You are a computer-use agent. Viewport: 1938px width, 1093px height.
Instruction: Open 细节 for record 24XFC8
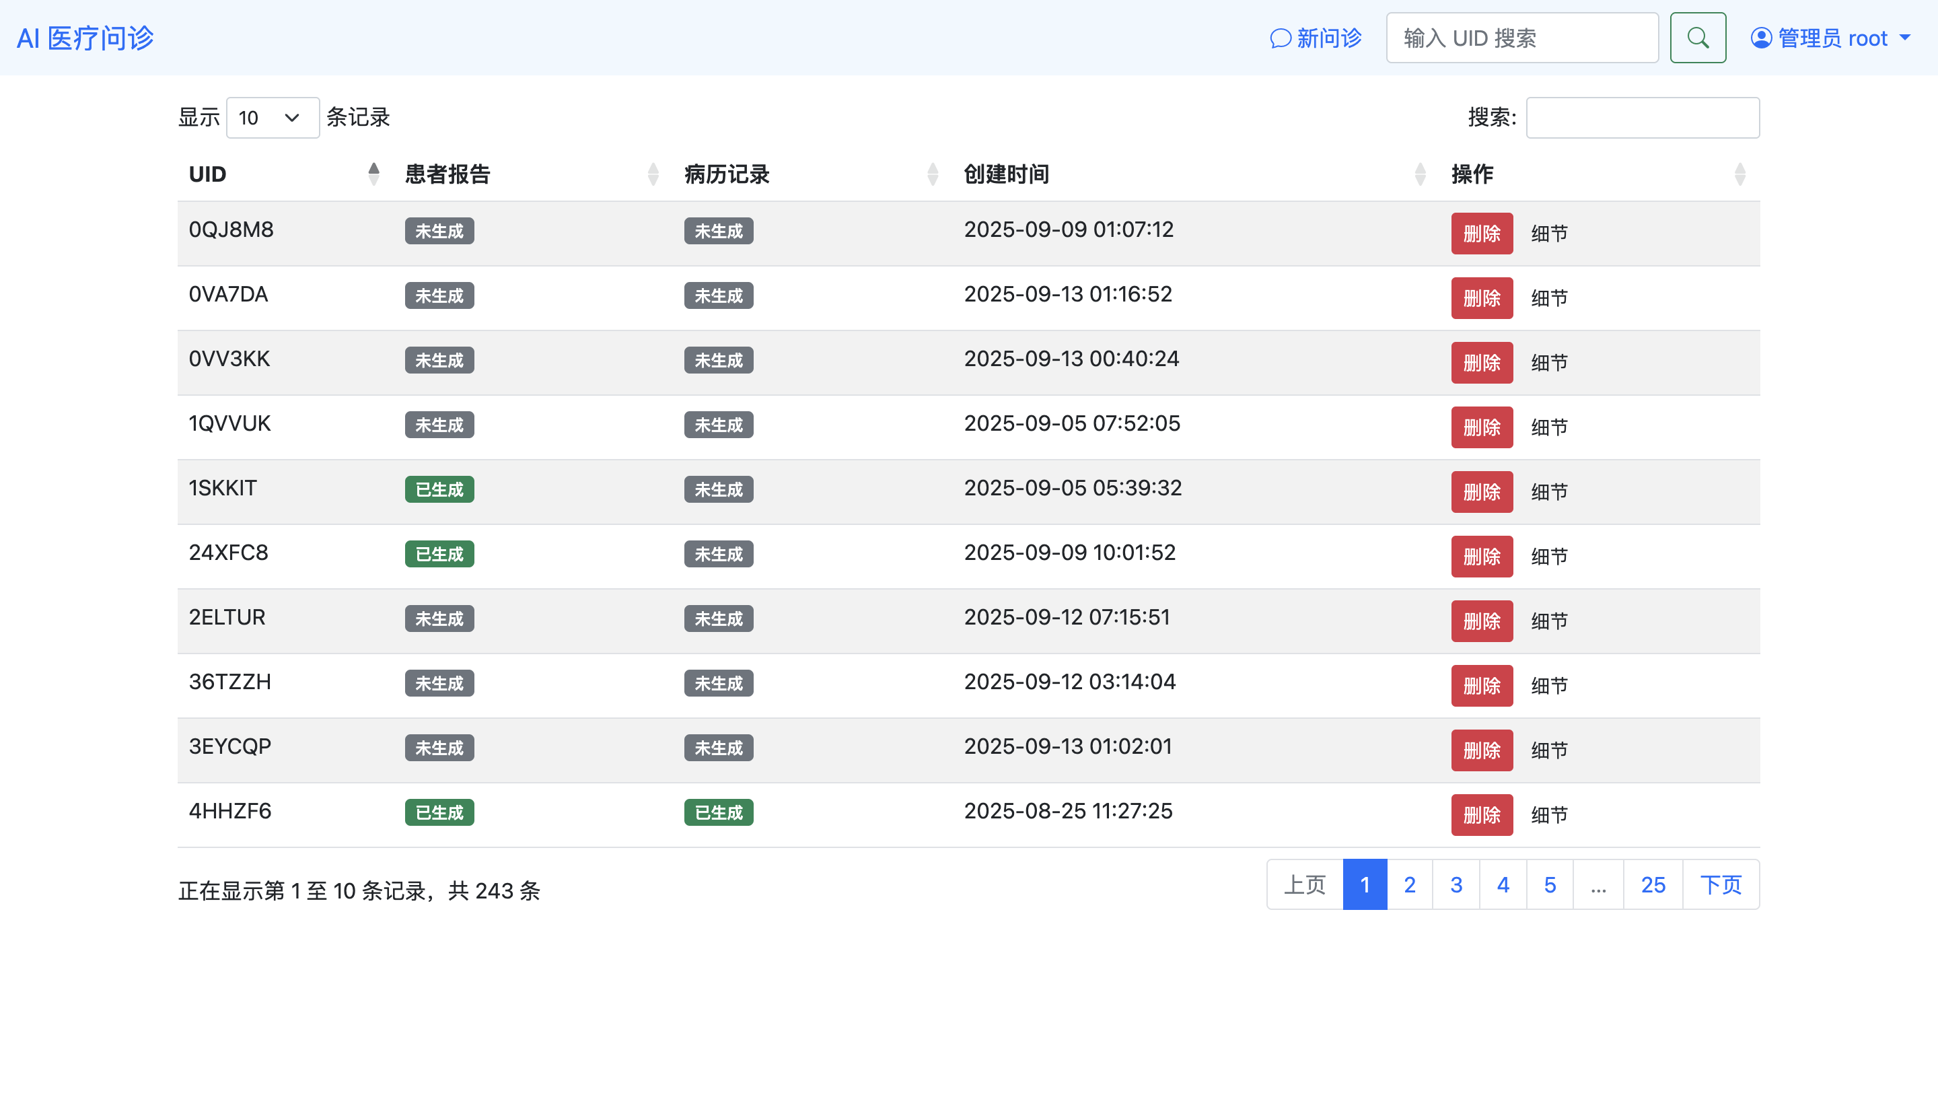(x=1549, y=557)
